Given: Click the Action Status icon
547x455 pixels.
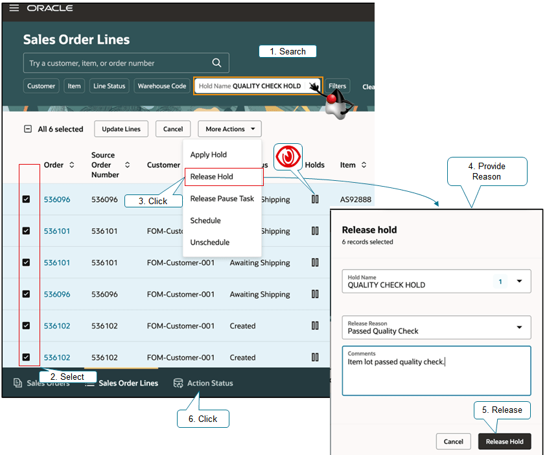Looking at the screenshot, I should coord(178,383).
